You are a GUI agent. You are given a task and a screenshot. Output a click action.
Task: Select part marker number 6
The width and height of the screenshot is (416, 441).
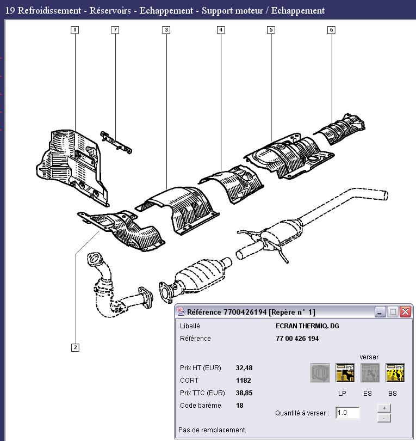click(x=331, y=30)
